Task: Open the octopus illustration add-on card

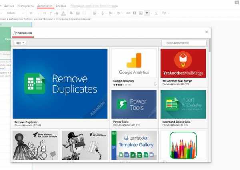Action: point(36,145)
